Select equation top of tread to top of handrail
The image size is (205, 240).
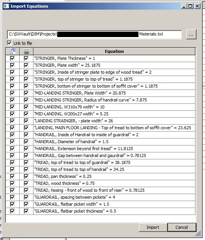coord(114,170)
